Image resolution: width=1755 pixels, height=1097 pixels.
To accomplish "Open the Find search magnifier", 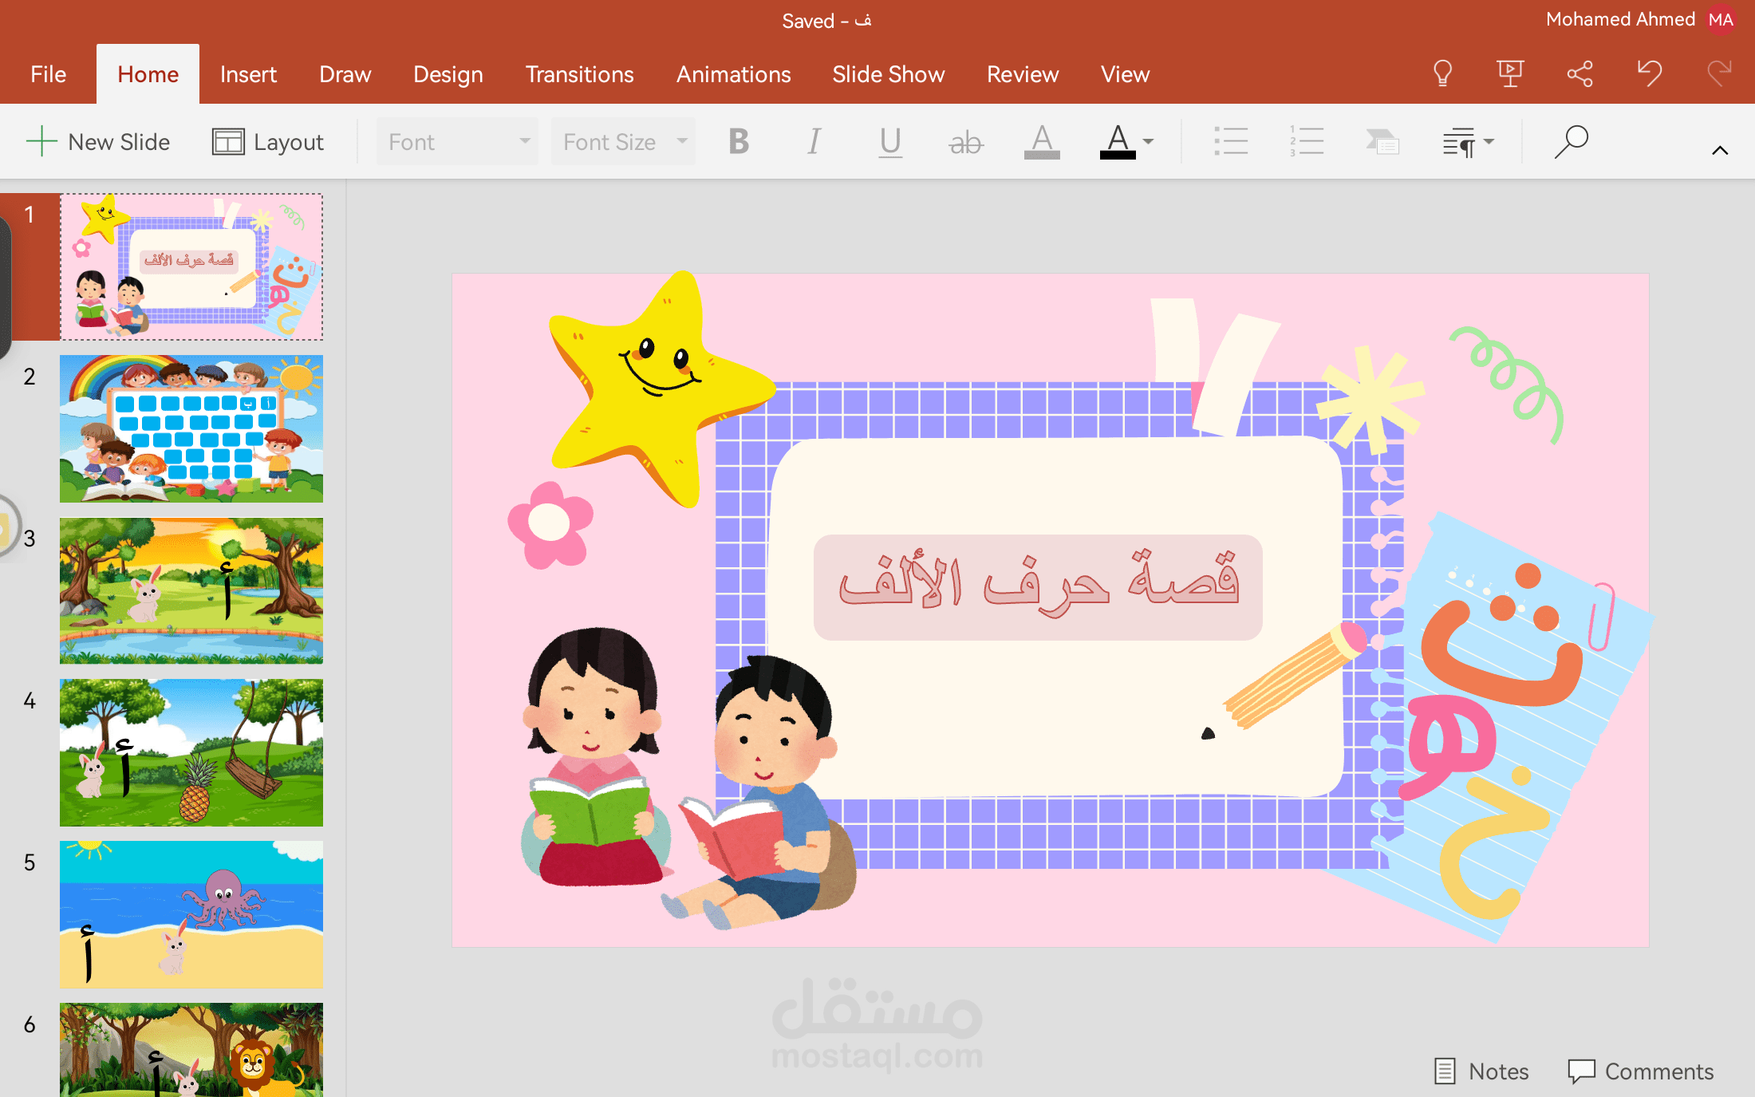I will click(1571, 142).
